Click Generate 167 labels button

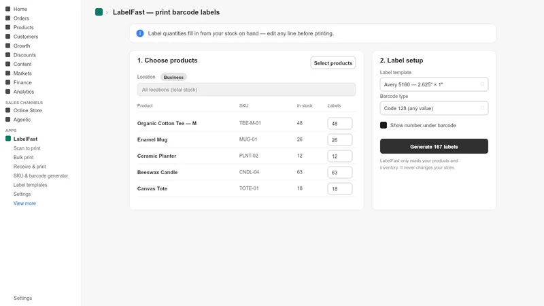pos(434,146)
